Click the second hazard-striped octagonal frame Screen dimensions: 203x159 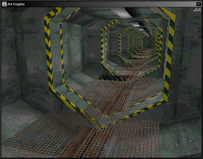click(103, 47)
